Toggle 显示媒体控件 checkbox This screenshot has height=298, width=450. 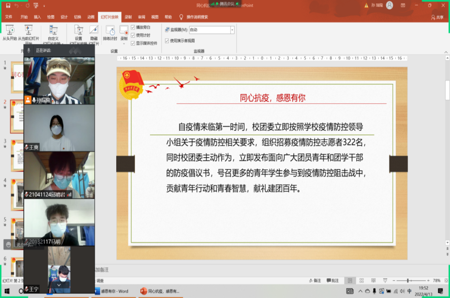pyautogui.click(x=133, y=43)
